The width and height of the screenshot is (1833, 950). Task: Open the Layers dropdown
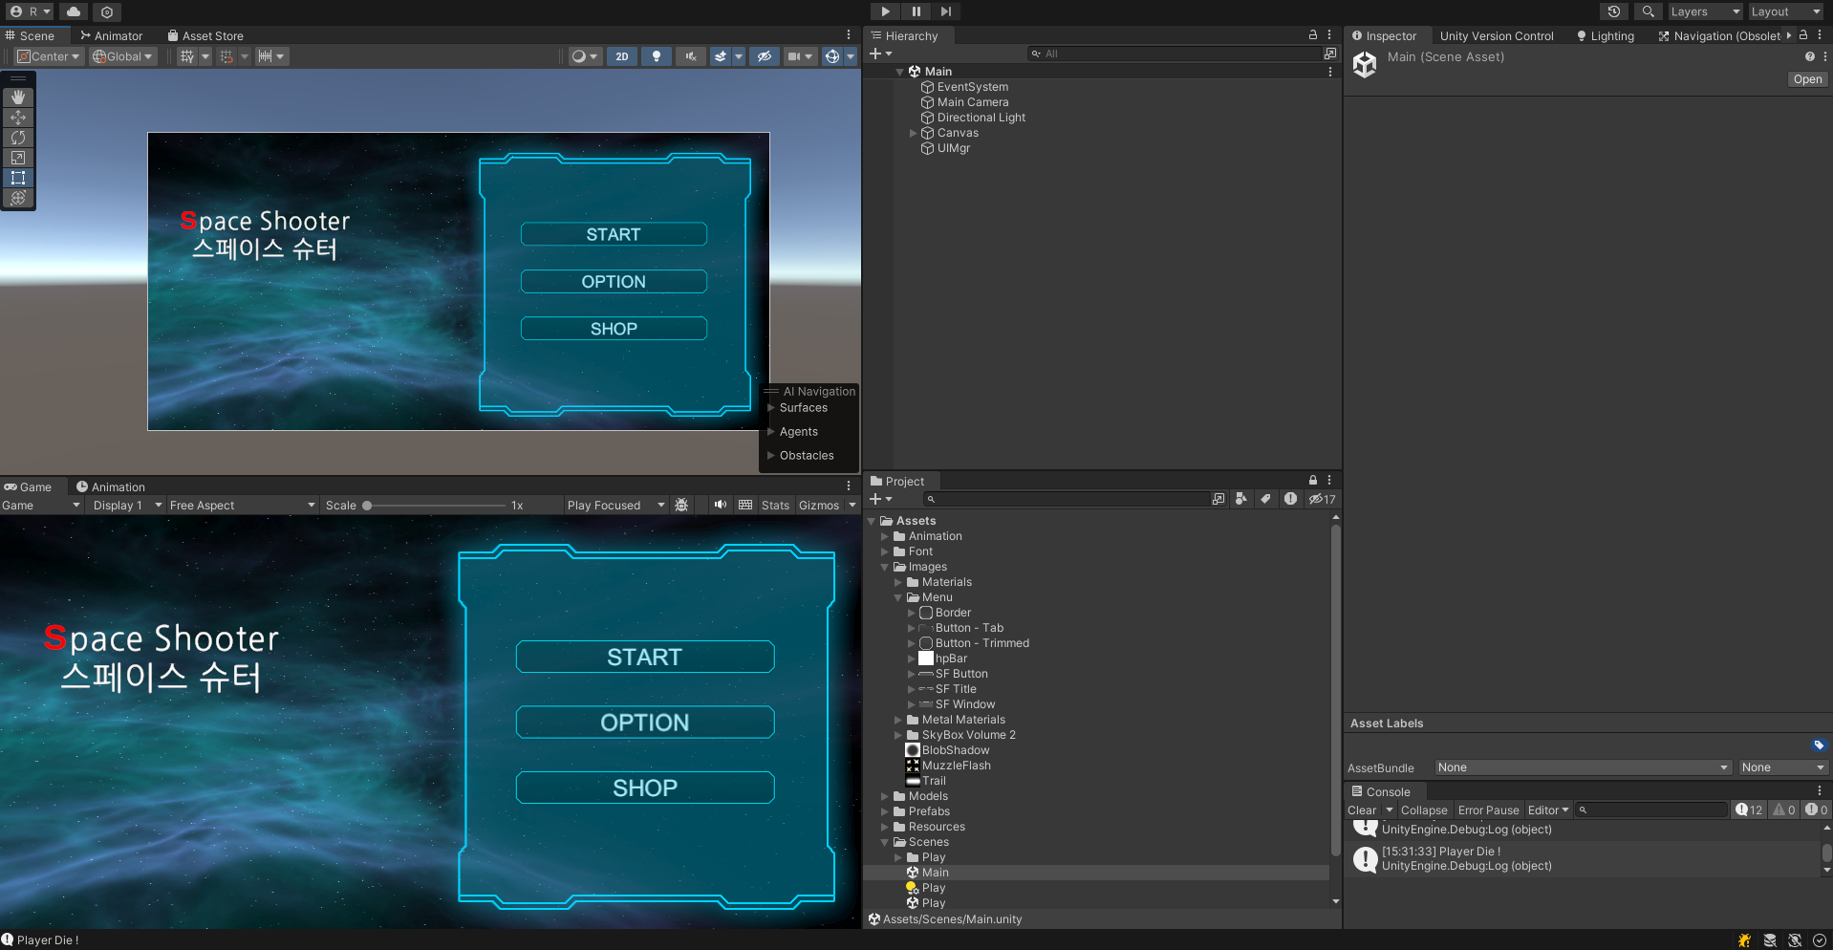[1704, 11]
